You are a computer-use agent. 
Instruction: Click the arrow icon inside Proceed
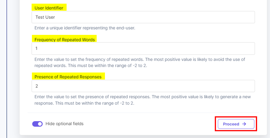[244, 124]
